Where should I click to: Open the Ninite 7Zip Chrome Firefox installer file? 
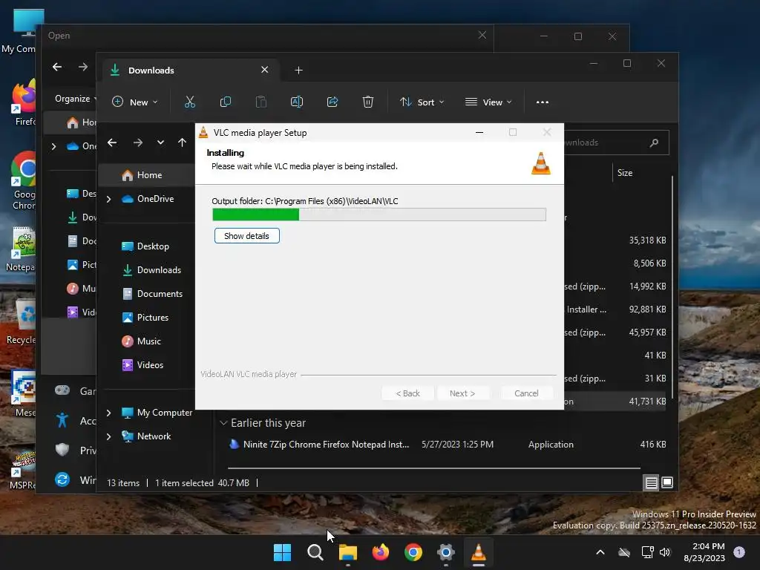(x=446, y=445)
